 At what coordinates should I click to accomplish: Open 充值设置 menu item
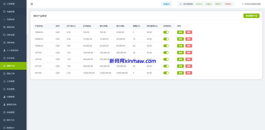coord(13,11)
